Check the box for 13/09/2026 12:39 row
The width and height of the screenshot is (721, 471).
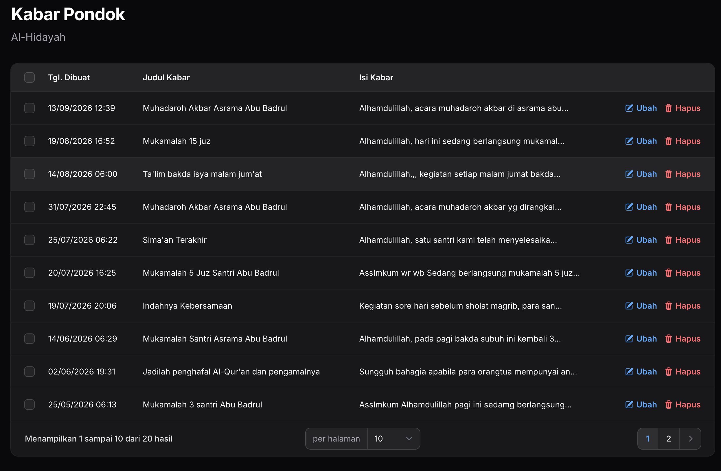(30, 108)
